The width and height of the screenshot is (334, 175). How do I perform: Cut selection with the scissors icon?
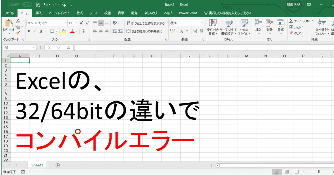[x=18, y=21]
